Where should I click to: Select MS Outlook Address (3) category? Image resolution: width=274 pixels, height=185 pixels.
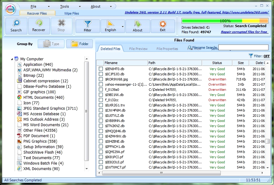[44, 119]
